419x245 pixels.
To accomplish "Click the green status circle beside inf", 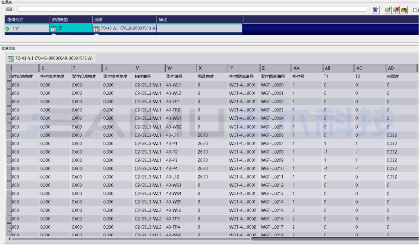I will pos(7,29).
